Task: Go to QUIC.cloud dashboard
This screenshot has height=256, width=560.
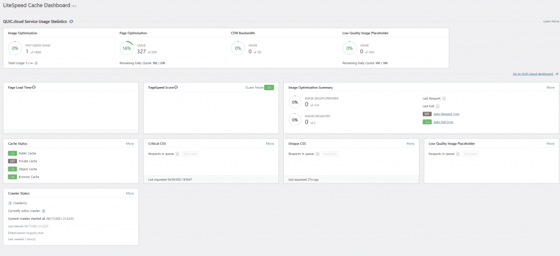Action: tap(533, 73)
